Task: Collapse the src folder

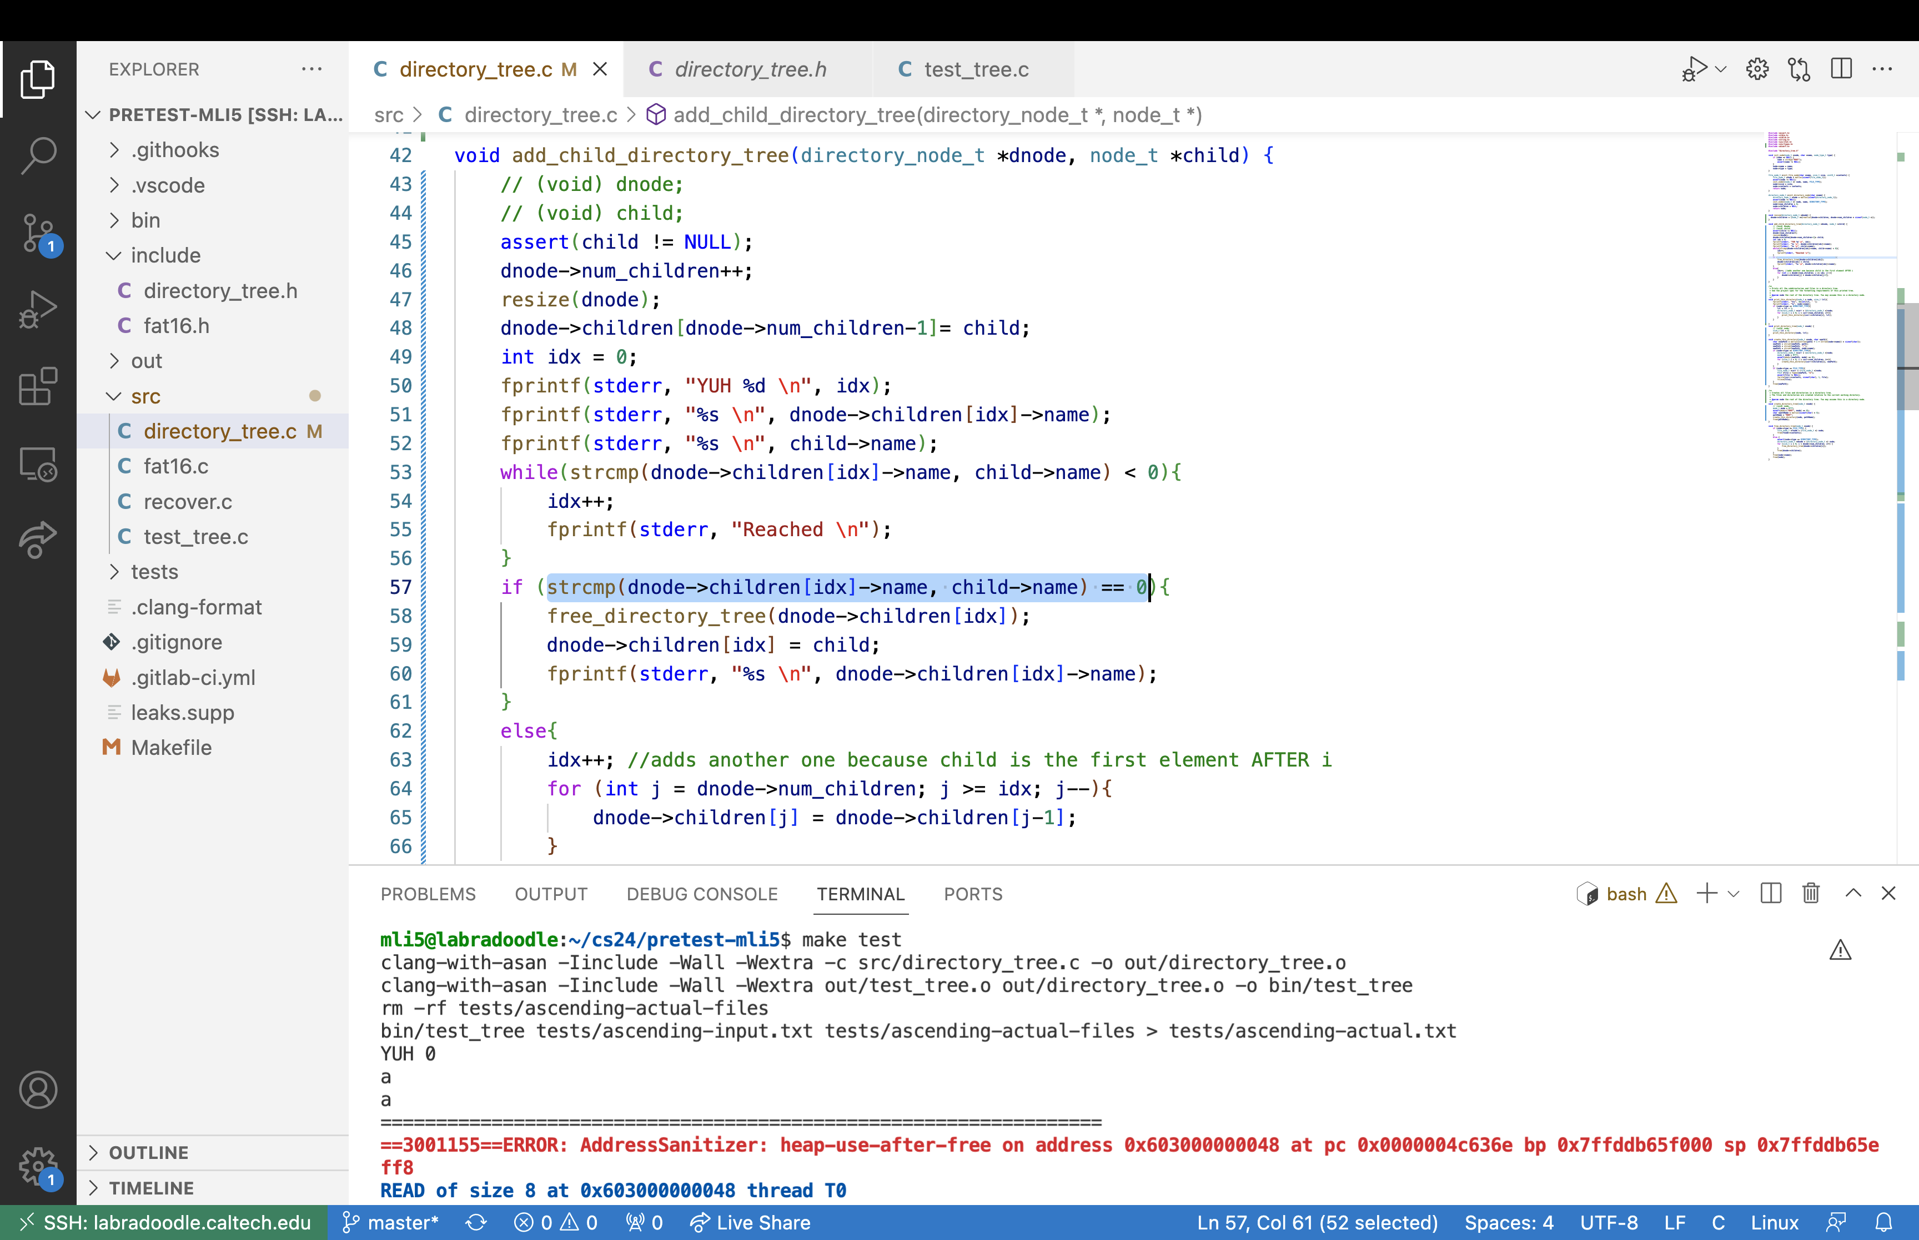Action: point(145,396)
